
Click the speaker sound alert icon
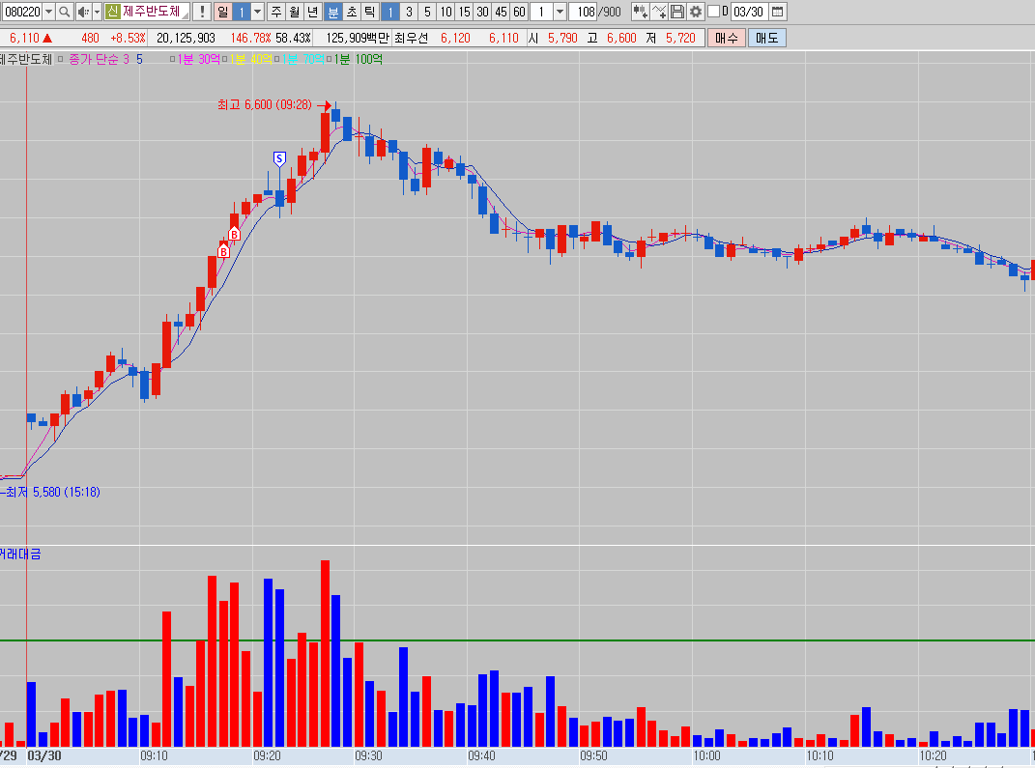click(83, 12)
